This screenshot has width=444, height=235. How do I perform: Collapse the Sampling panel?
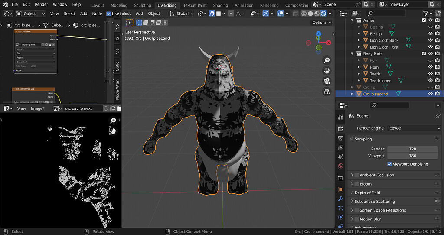[x=352, y=139]
